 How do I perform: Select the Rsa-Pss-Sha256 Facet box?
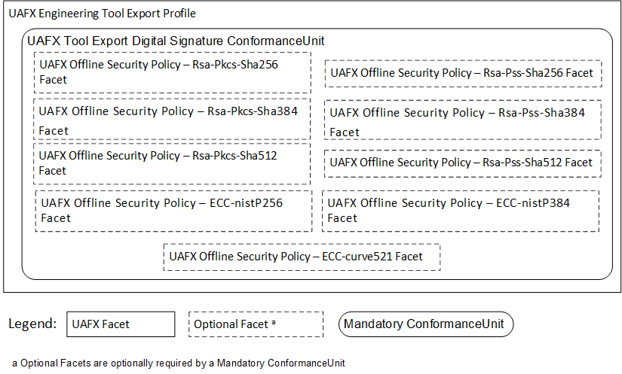(x=464, y=74)
